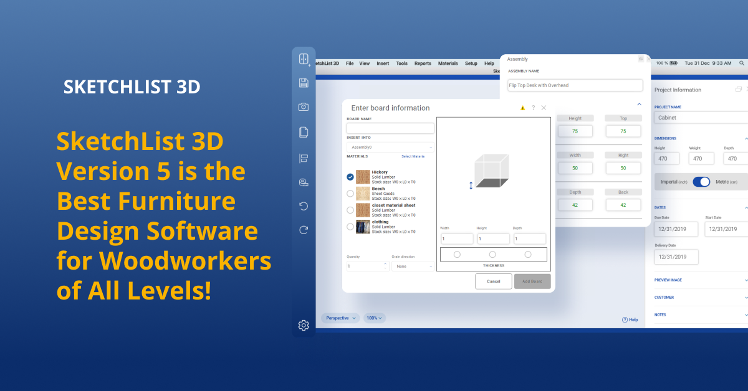Image resolution: width=748 pixels, height=391 pixels.
Task: Click the assembly Height value 75
Action: pyautogui.click(x=575, y=131)
